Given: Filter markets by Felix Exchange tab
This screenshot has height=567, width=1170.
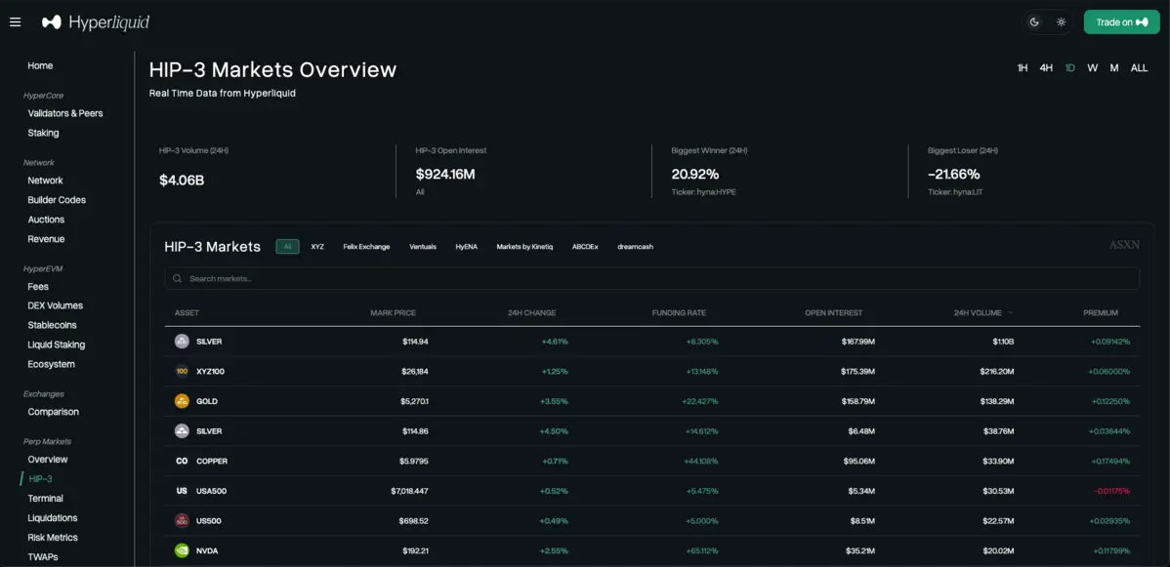Looking at the screenshot, I should click(x=366, y=247).
